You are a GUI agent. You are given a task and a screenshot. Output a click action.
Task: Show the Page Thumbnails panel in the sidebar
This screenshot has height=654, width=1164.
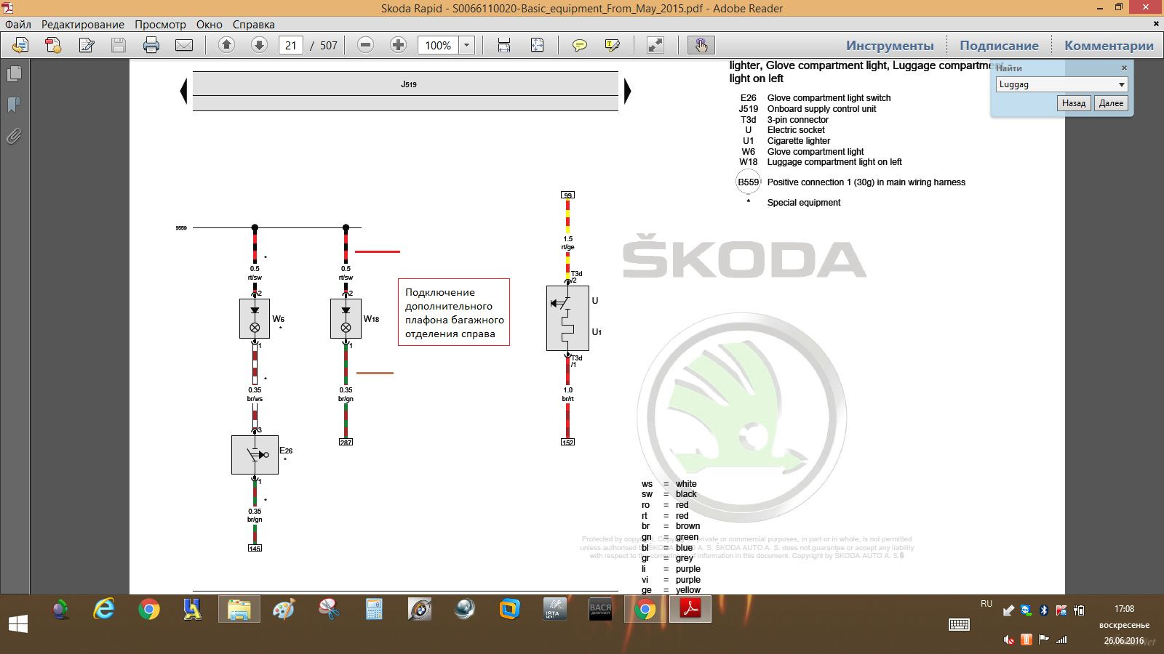tap(14, 74)
